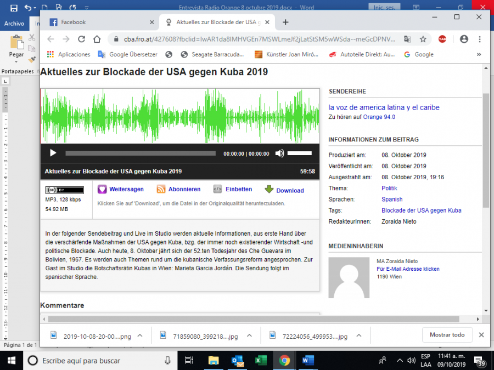Click the Einbetten embed code icon
Screen dimensions: 494x370
(217, 189)
